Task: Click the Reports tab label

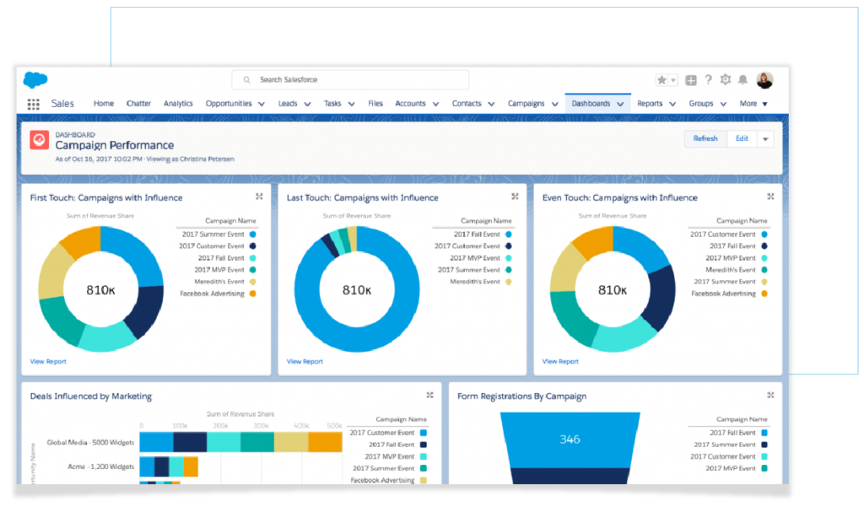Action: [650, 104]
